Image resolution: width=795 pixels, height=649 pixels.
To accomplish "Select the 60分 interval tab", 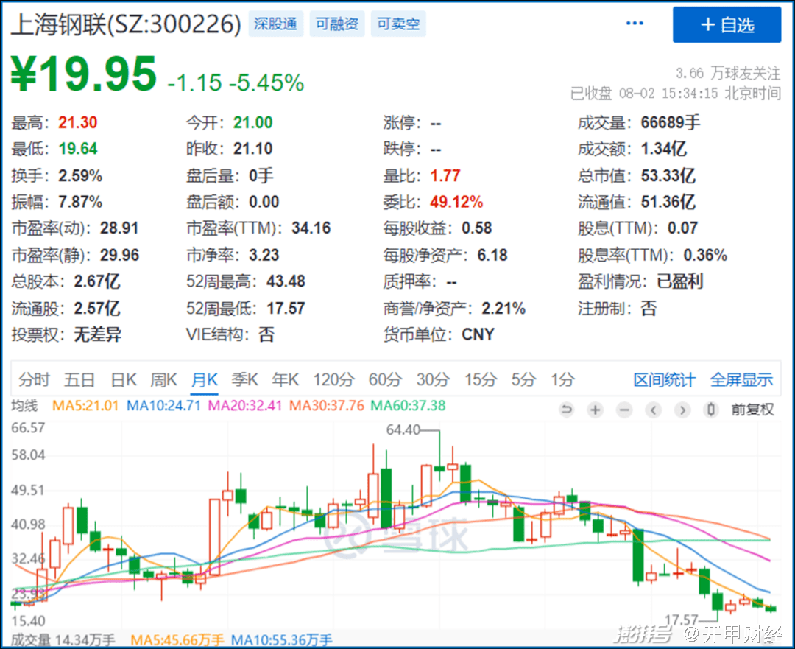I will tap(385, 380).
